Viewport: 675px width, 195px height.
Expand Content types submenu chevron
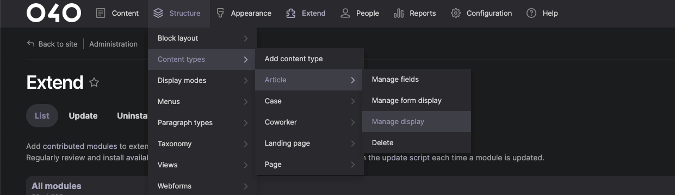pyautogui.click(x=246, y=60)
